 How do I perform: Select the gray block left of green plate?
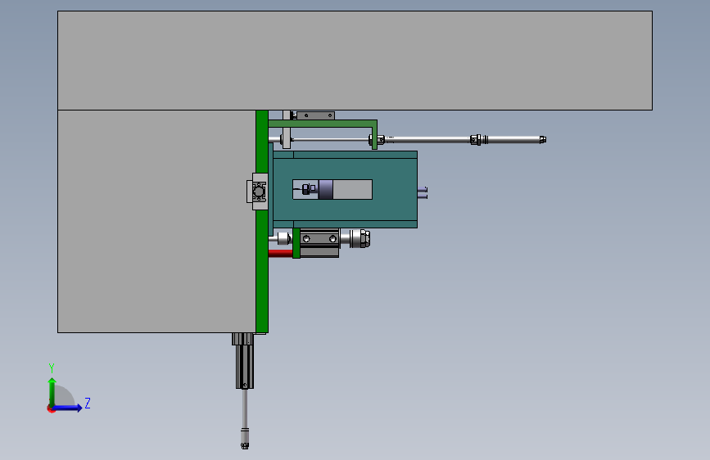(x=156, y=221)
